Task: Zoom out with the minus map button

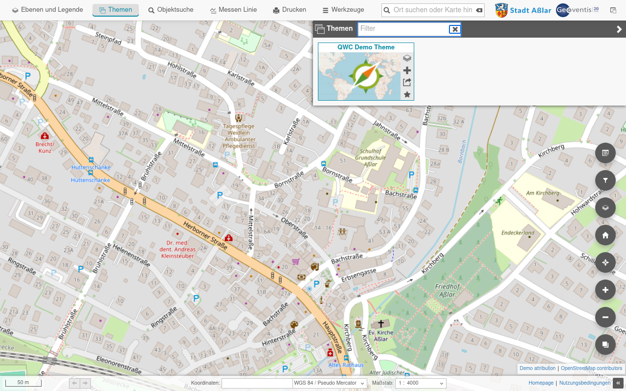Action: [605, 317]
